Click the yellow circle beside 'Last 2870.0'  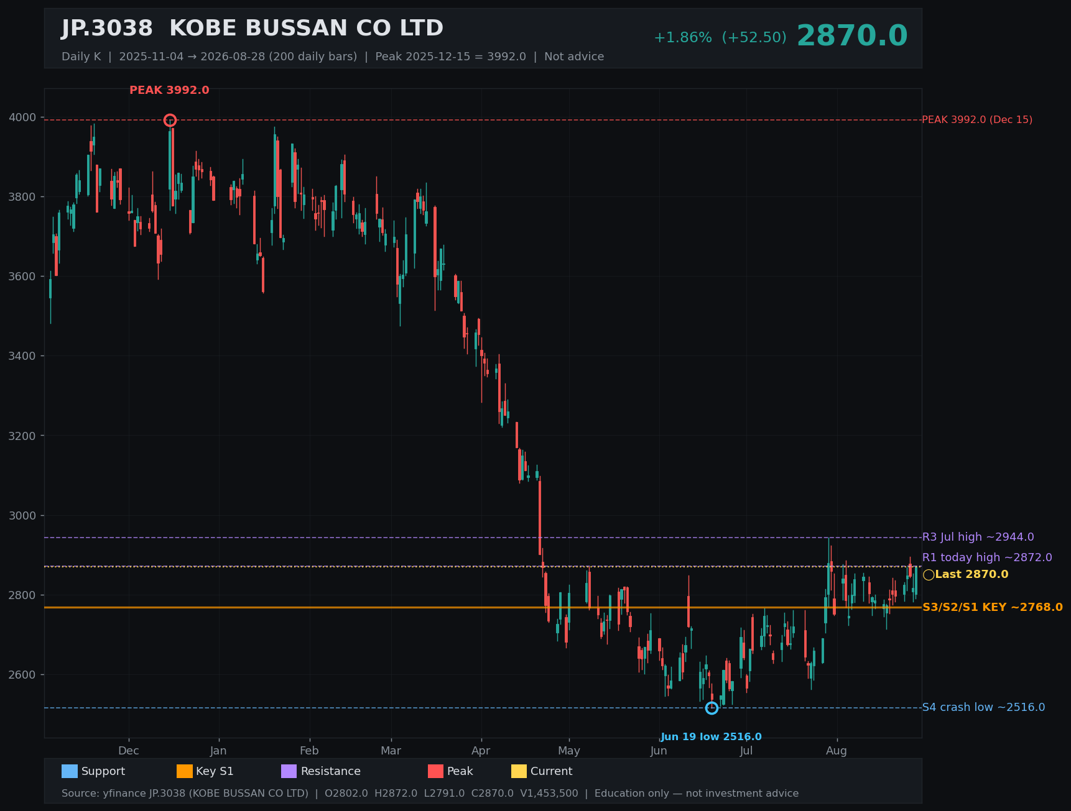coord(929,575)
